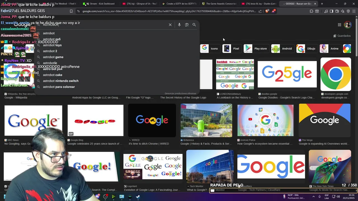The image size is (358, 201).
Task: Show hidden system tray icons
Action: coord(313,197)
